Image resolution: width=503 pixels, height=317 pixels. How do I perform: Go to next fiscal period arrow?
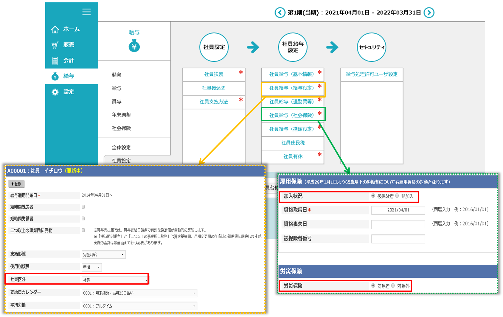pos(429,12)
